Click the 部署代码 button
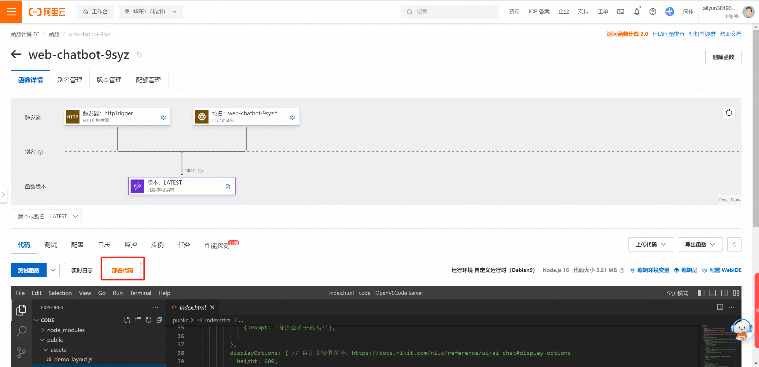Image resolution: width=759 pixels, height=367 pixels. 122,270
